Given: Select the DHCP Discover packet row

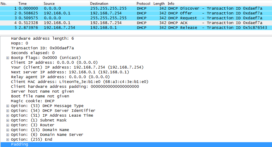Looking at the screenshot, I should (136, 8).
